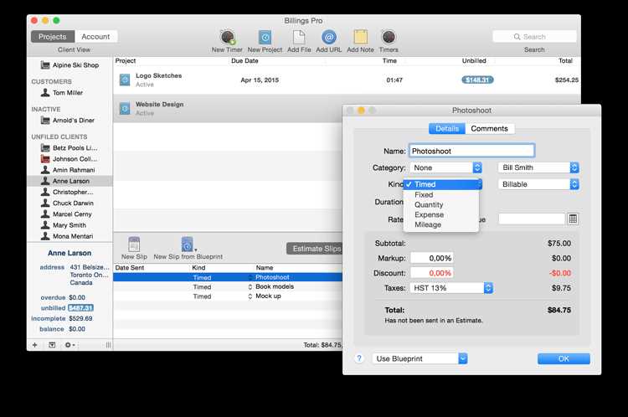
Task: Click the Markup percentage field
Action: (432, 259)
